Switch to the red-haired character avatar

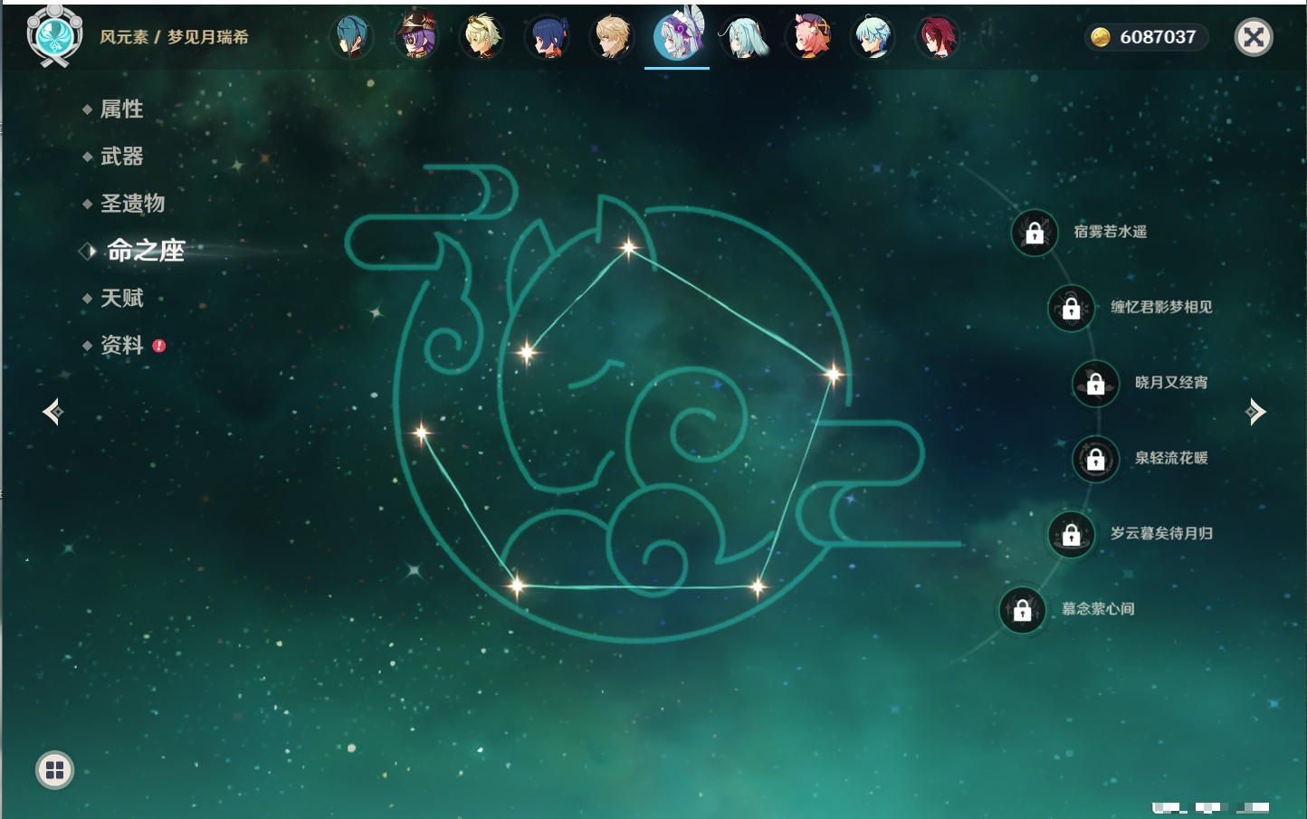coord(938,37)
